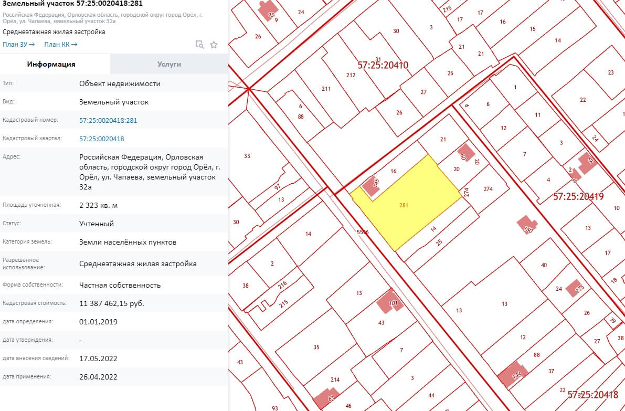
Task: Select parcel 212 on the map
Action: pos(351,75)
